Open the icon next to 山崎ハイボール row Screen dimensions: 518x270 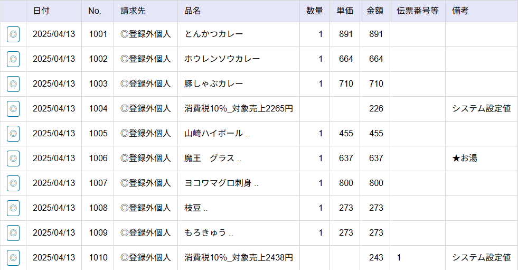(13, 134)
